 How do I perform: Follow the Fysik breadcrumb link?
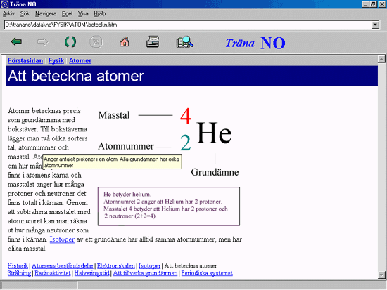tap(56, 60)
